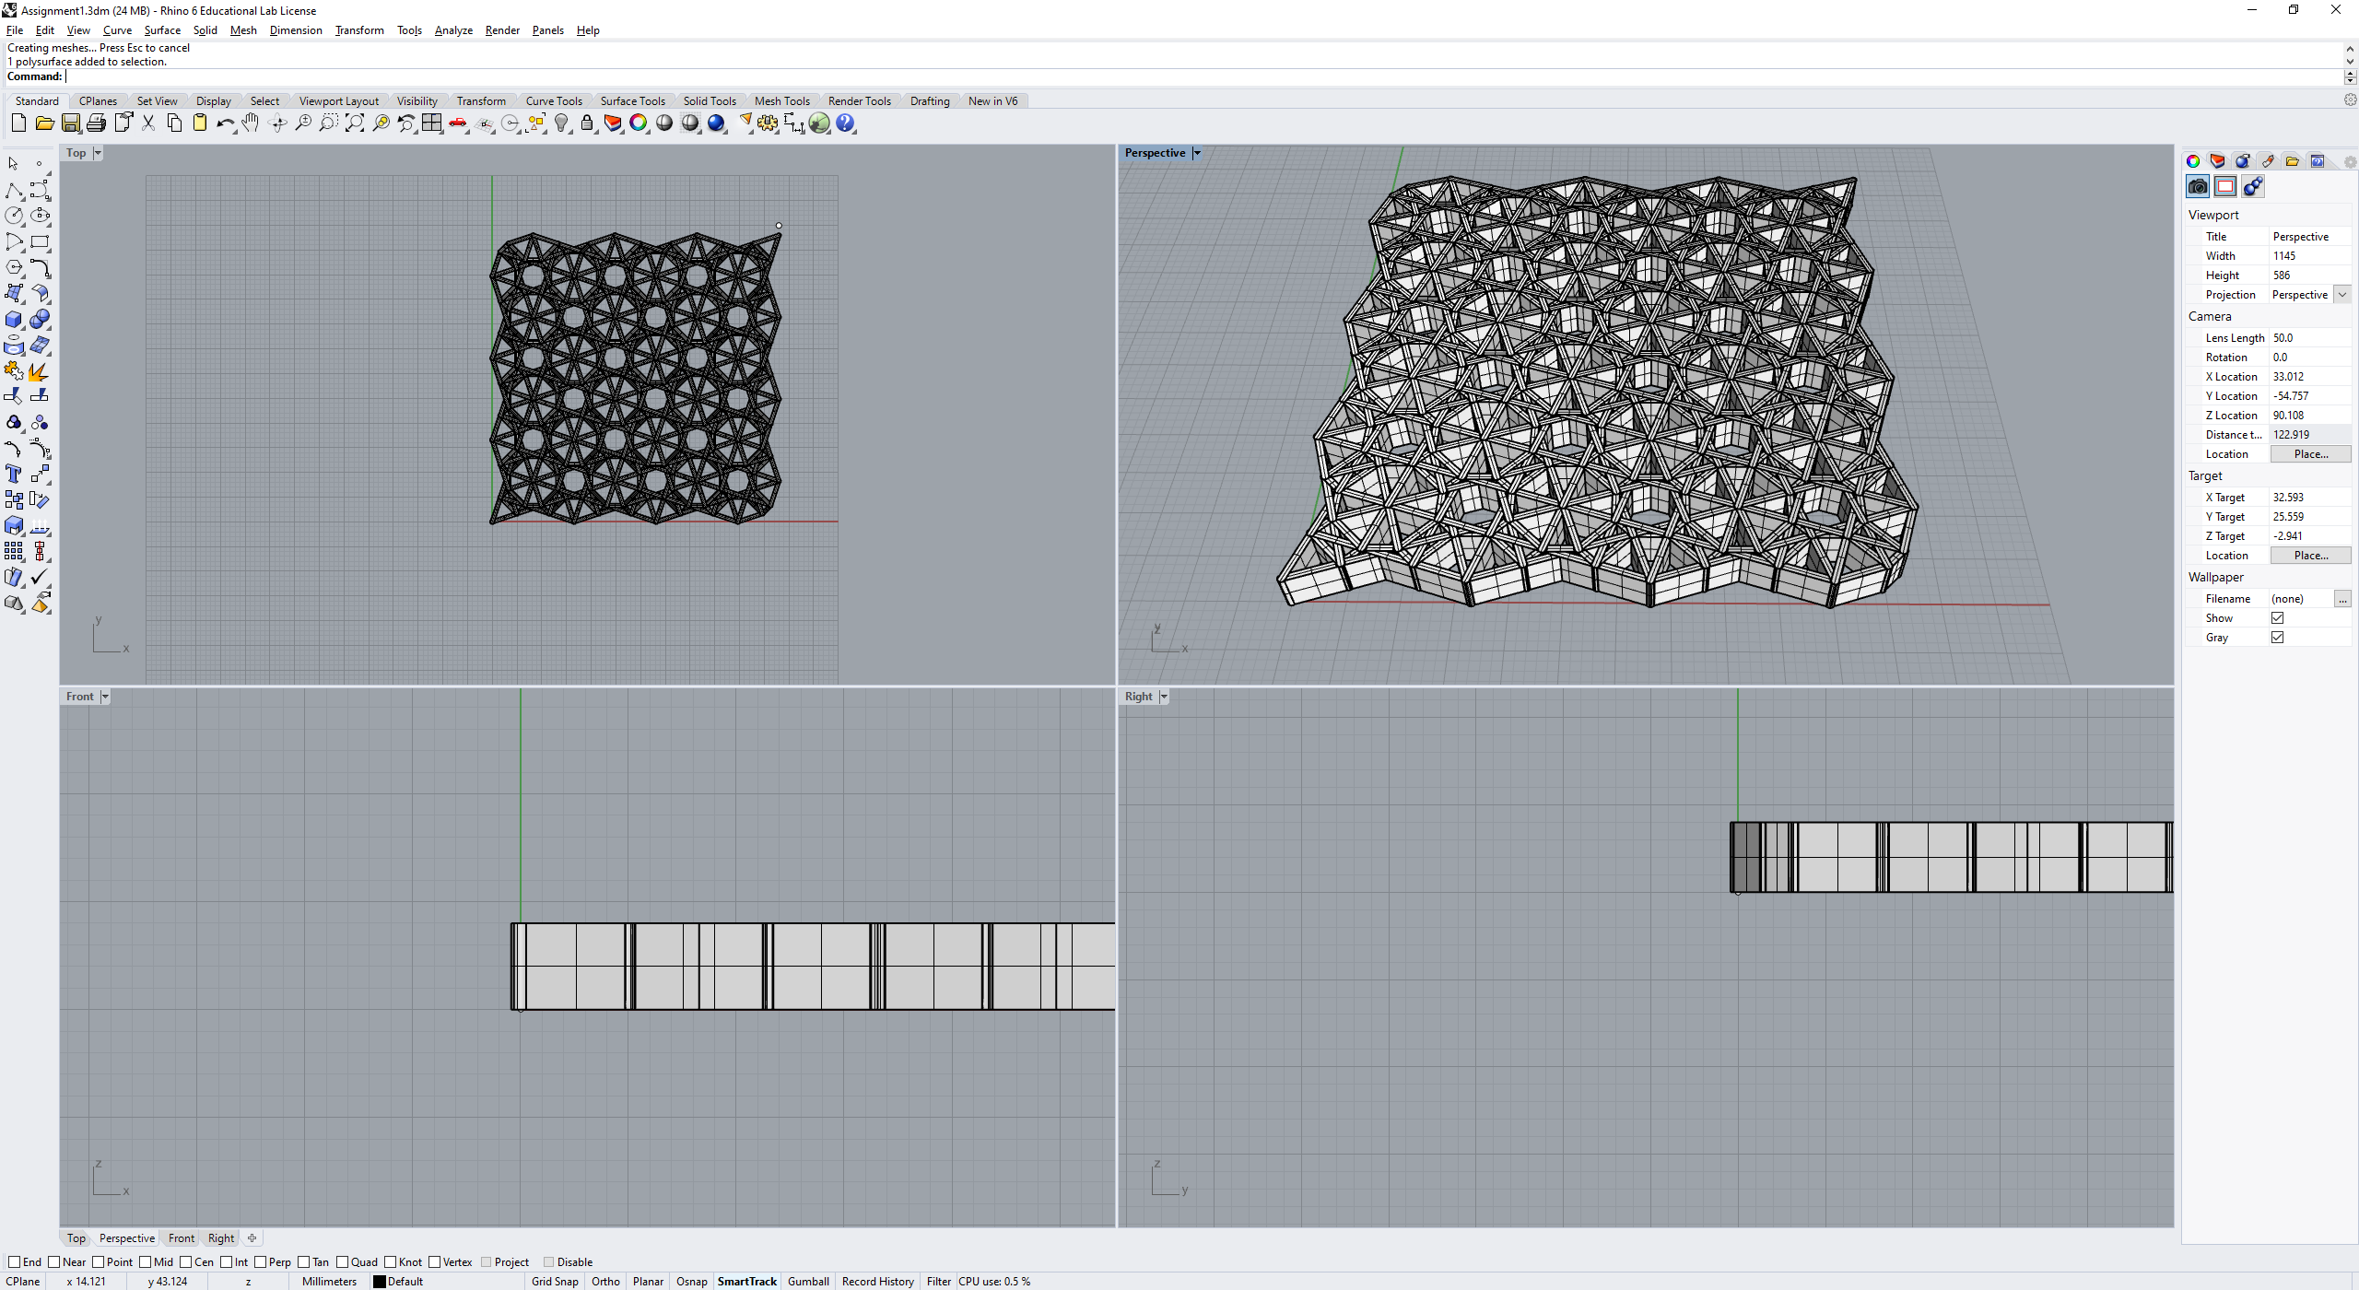
Task: Click the red car Named Views icon
Action: pyautogui.click(x=458, y=123)
